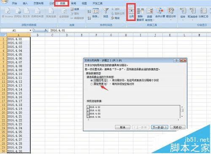Click the Subtotal (分类汇总) icon

pyautogui.click(x=203, y=11)
